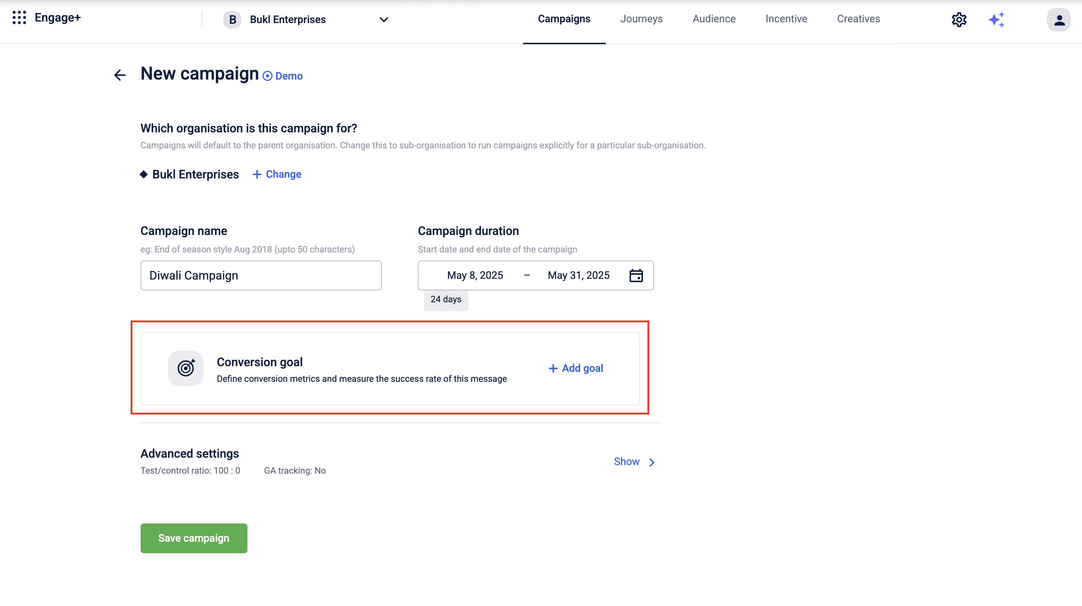The width and height of the screenshot is (1082, 606).
Task: Click Change next to Bukl Enterprises
Action: pos(277,174)
